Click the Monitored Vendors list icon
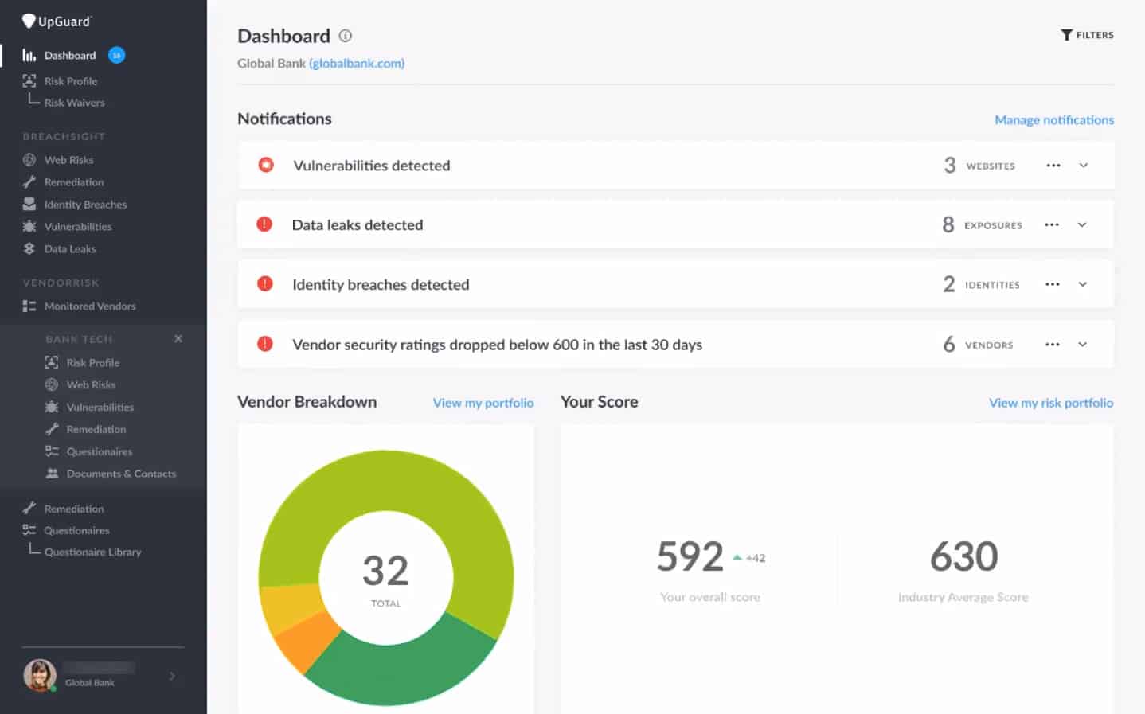 (29, 306)
